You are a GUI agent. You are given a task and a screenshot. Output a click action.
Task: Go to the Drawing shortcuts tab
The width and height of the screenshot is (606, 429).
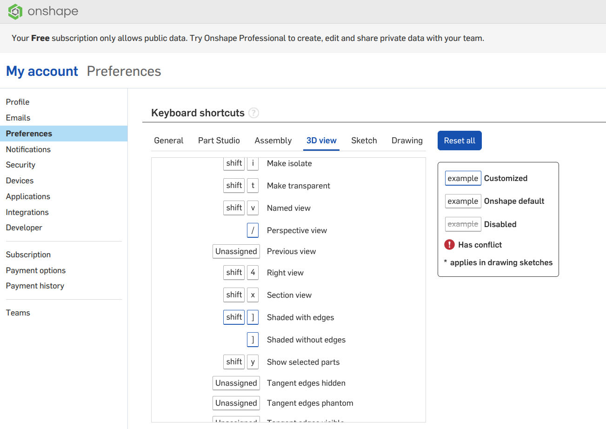[407, 141]
